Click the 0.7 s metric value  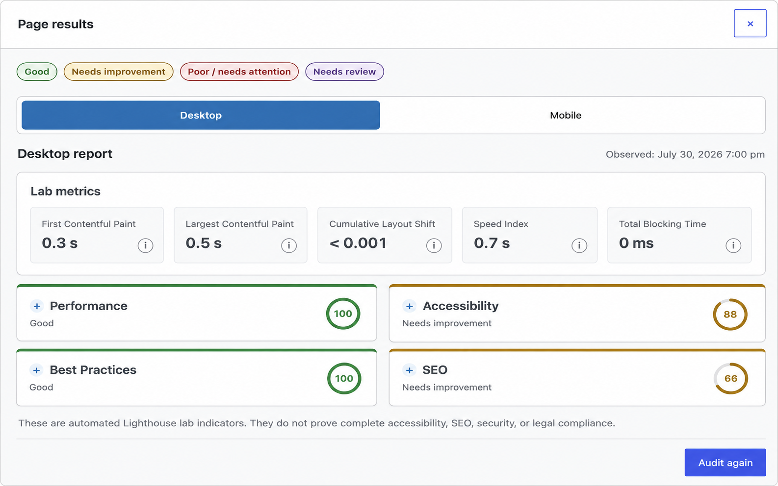click(x=492, y=243)
